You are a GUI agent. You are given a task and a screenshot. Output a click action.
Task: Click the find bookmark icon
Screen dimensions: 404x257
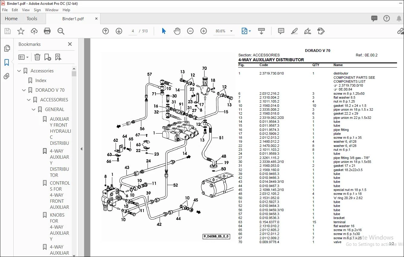coord(58,57)
